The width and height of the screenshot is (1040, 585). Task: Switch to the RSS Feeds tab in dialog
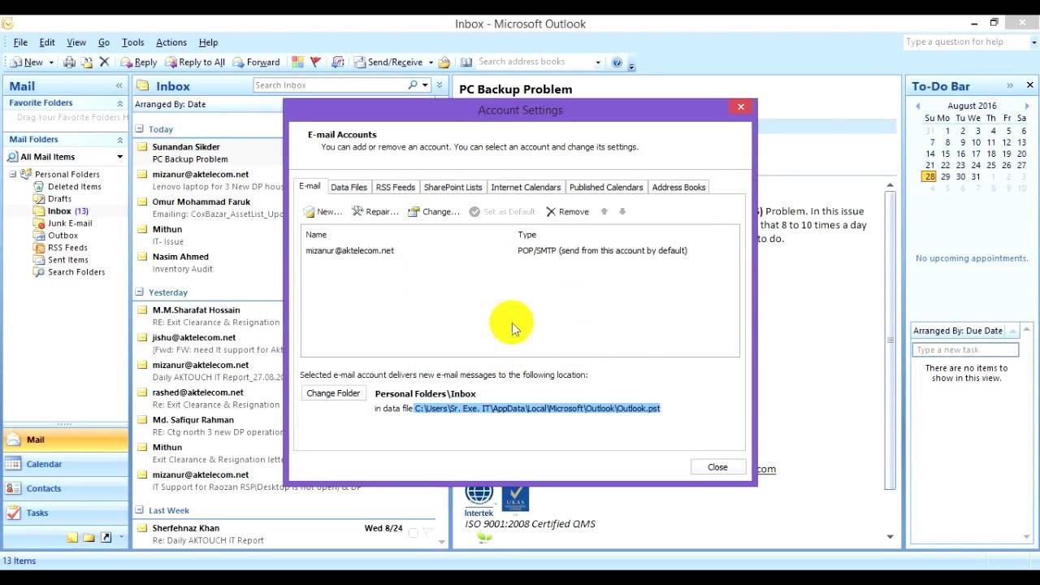[x=396, y=188]
